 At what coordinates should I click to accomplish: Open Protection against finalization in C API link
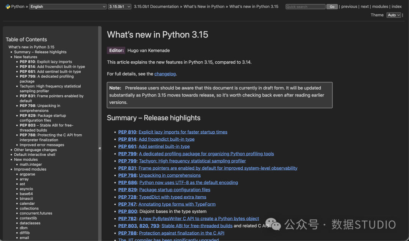click(181, 233)
